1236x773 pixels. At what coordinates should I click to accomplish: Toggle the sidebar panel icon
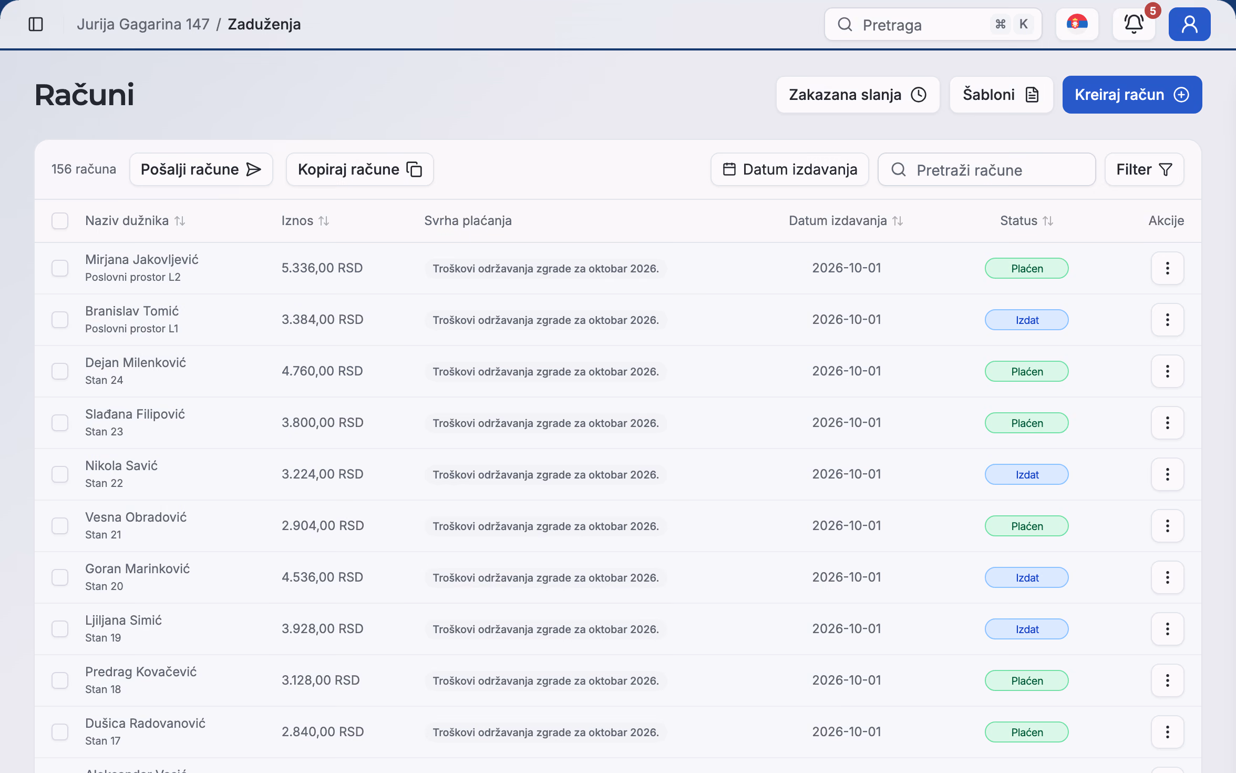click(36, 24)
